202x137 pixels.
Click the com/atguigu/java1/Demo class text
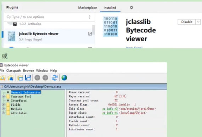[138, 109]
